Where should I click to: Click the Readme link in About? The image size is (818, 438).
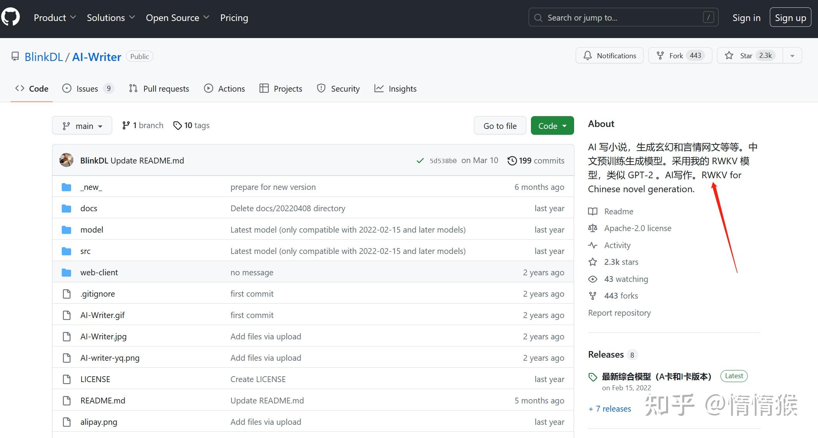click(618, 211)
